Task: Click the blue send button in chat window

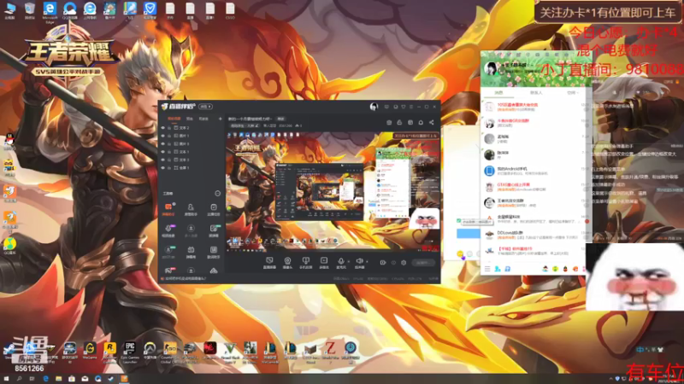Action: [x=468, y=234]
